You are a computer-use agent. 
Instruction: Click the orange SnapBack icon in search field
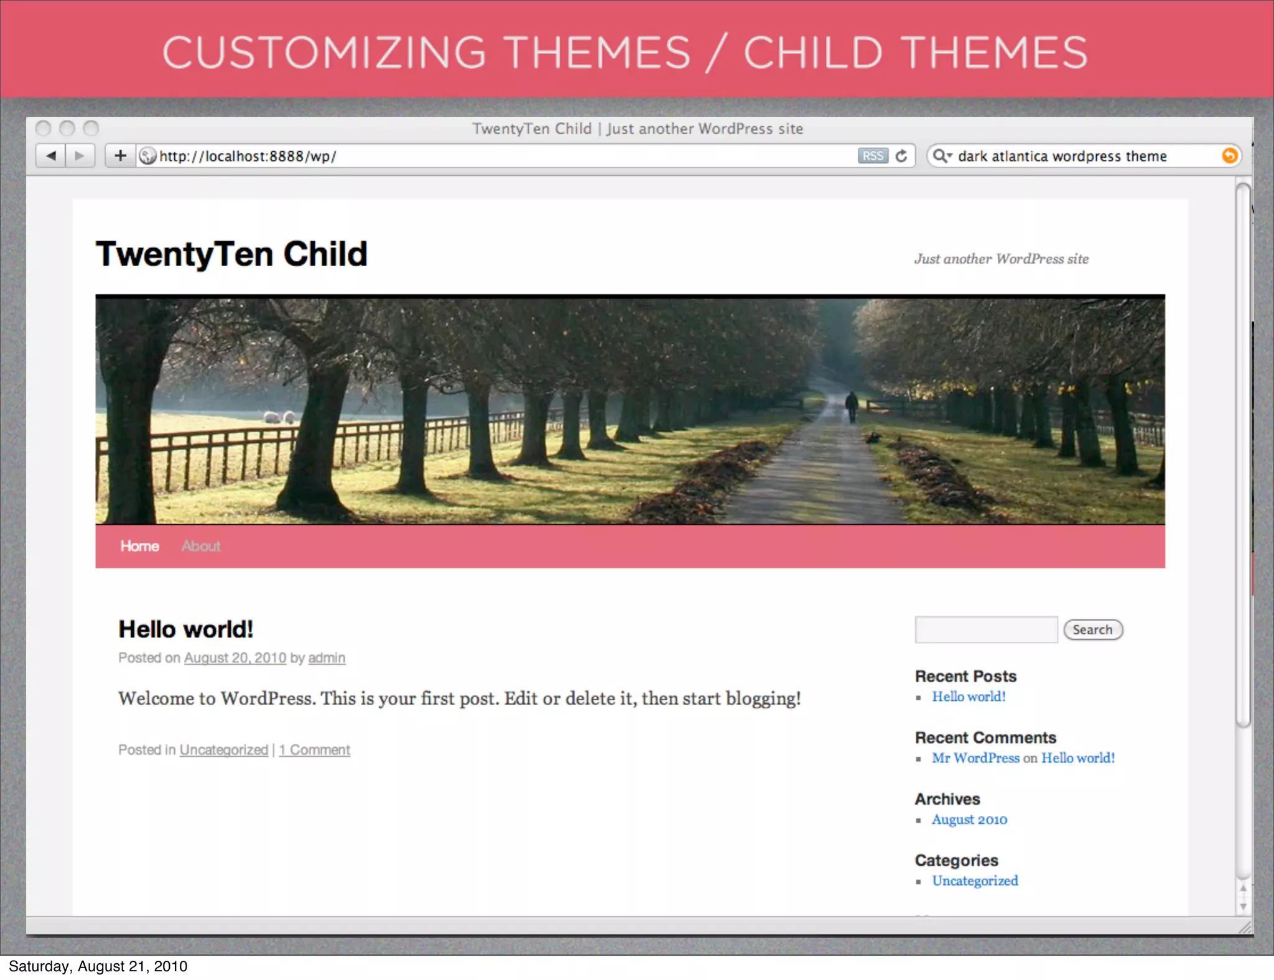pos(1229,155)
